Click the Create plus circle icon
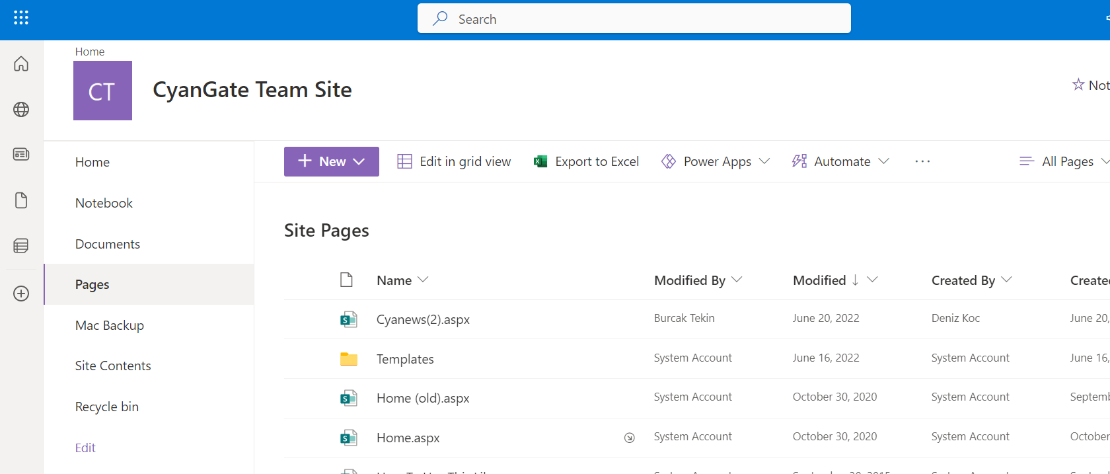The image size is (1110, 474). (21, 294)
